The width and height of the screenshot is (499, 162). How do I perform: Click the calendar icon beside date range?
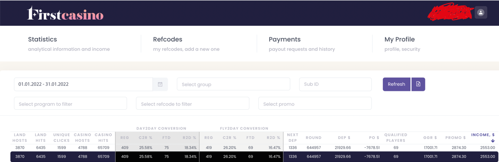tap(161, 84)
